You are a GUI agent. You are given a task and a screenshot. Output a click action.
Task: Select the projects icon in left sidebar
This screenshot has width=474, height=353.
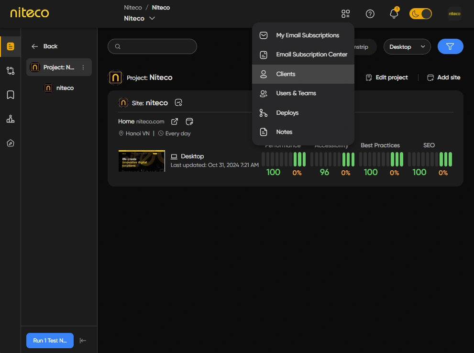point(11,46)
